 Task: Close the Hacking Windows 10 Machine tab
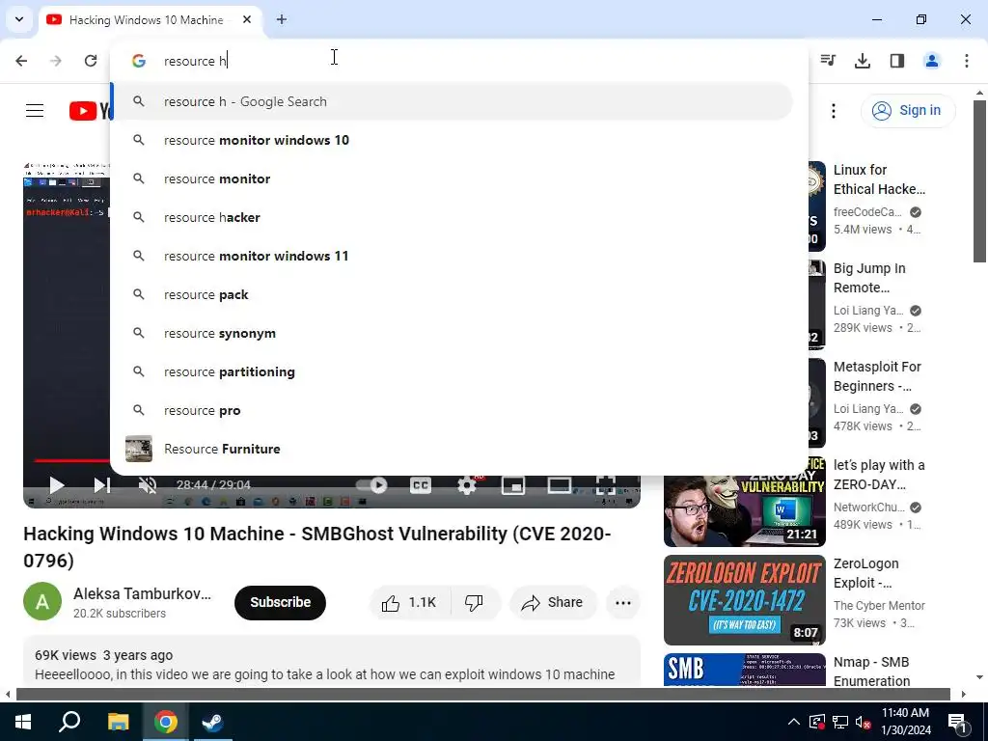[247, 19]
